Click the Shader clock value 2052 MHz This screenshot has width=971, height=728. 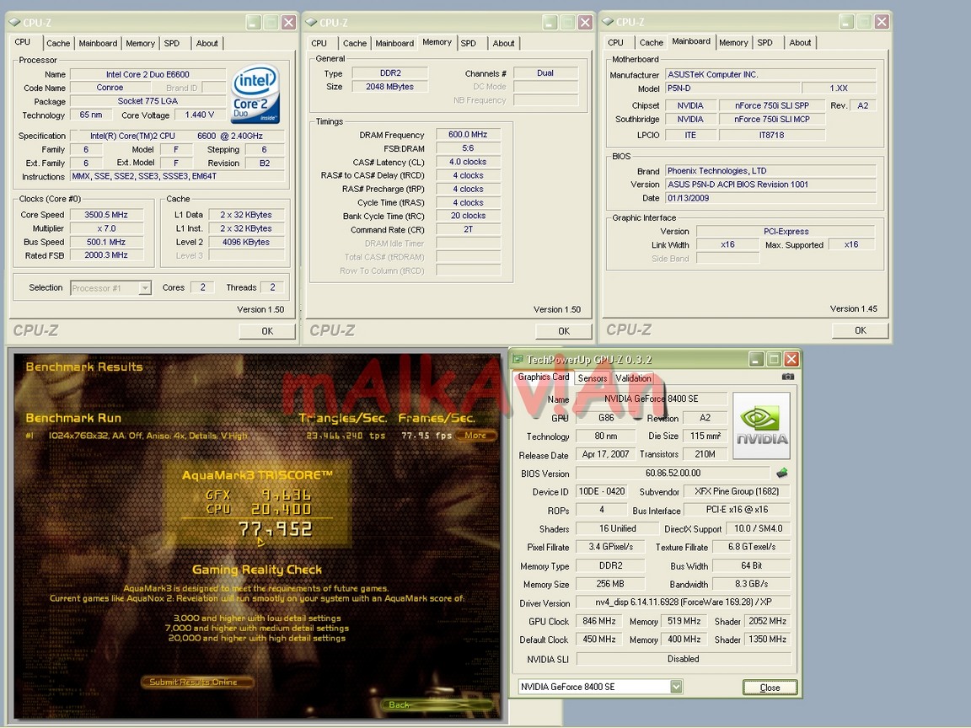[767, 621]
